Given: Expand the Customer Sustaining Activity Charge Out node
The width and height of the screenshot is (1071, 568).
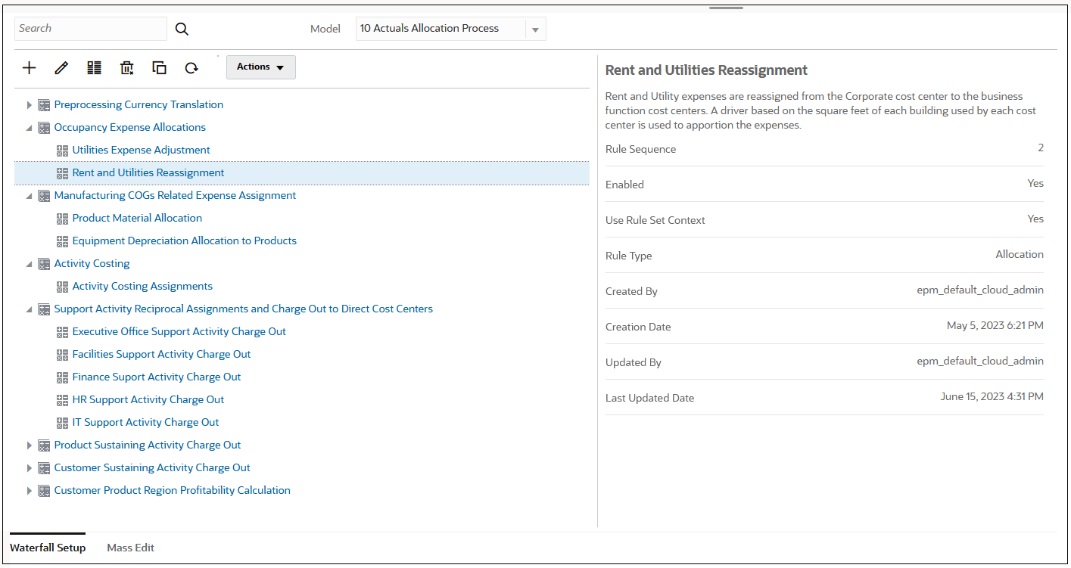Looking at the screenshot, I should click(29, 467).
